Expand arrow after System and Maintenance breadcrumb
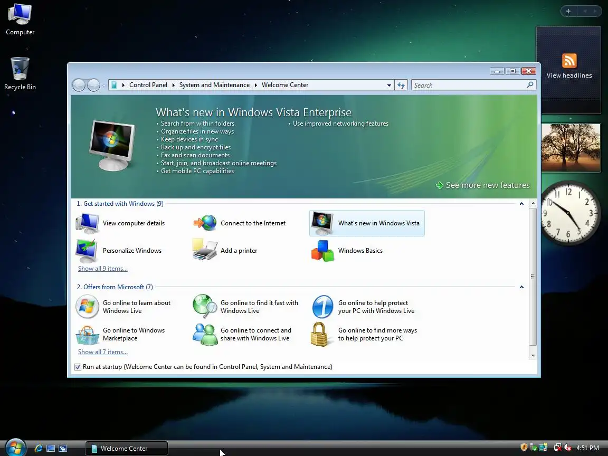Screen dimensions: 608x456 coord(256,85)
